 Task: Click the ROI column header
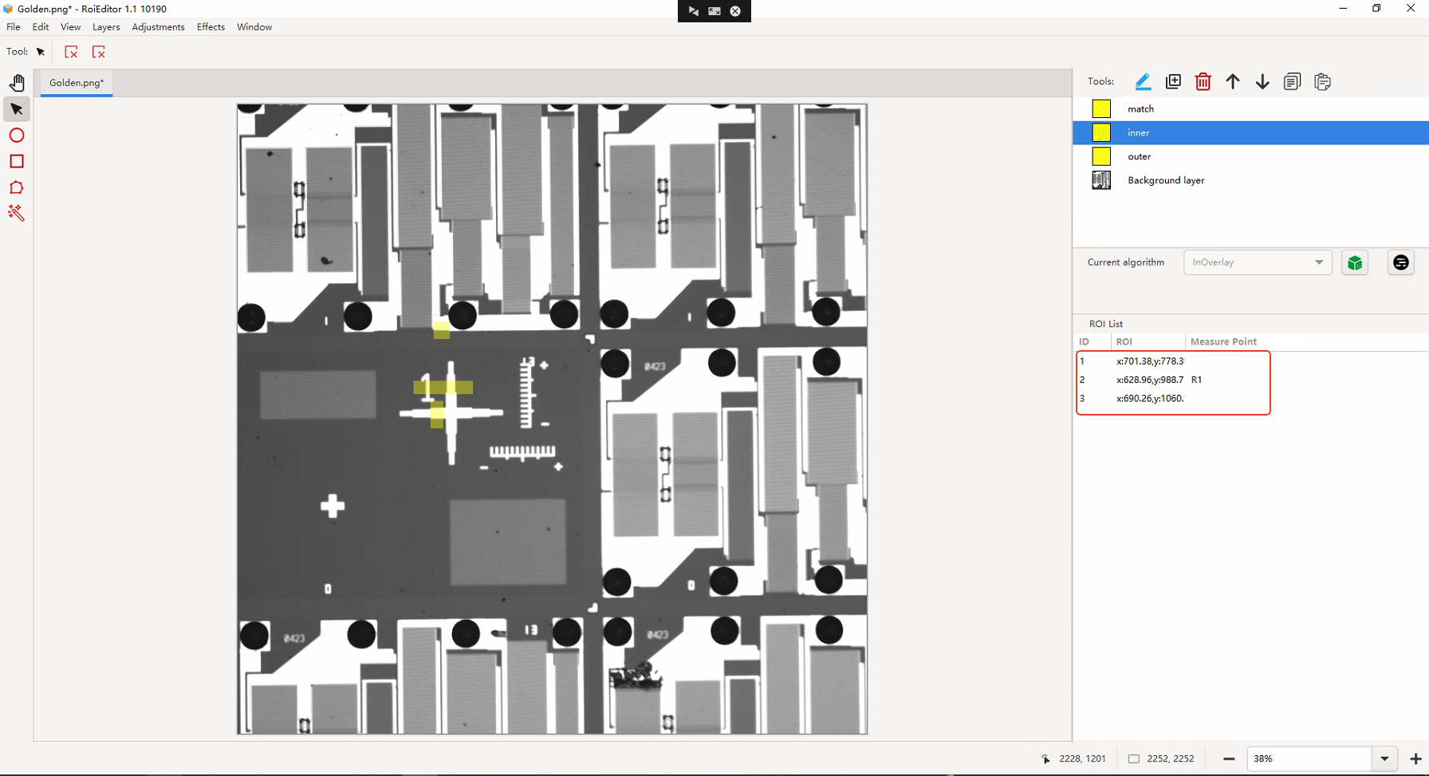1148,341
